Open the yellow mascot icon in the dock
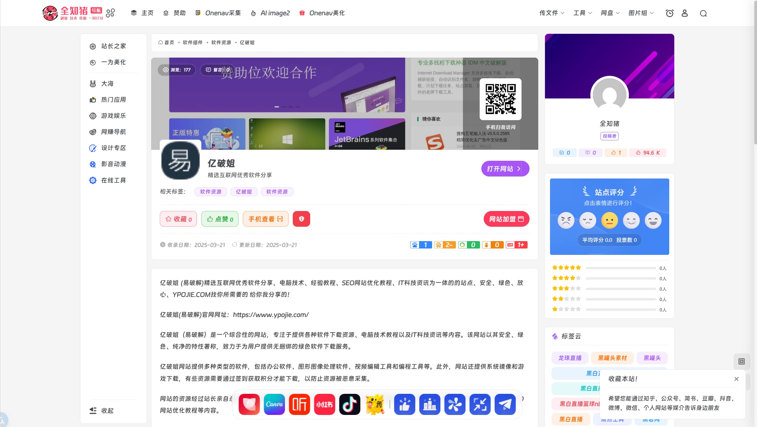The height and width of the screenshot is (427, 757). click(x=375, y=404)
